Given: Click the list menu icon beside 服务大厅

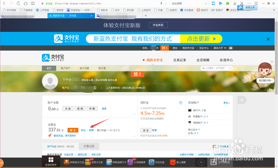Looking at the screenshot, I should (231, 48).
